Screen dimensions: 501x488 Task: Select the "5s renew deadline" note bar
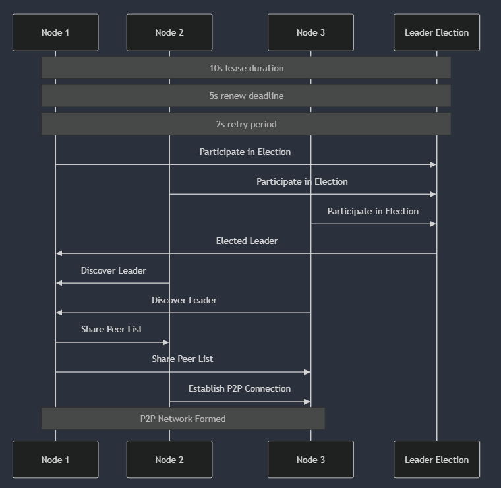coord(246,96)
